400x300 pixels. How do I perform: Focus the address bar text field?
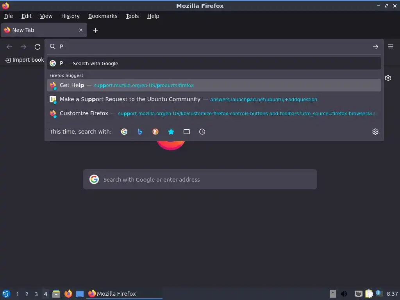214,47
